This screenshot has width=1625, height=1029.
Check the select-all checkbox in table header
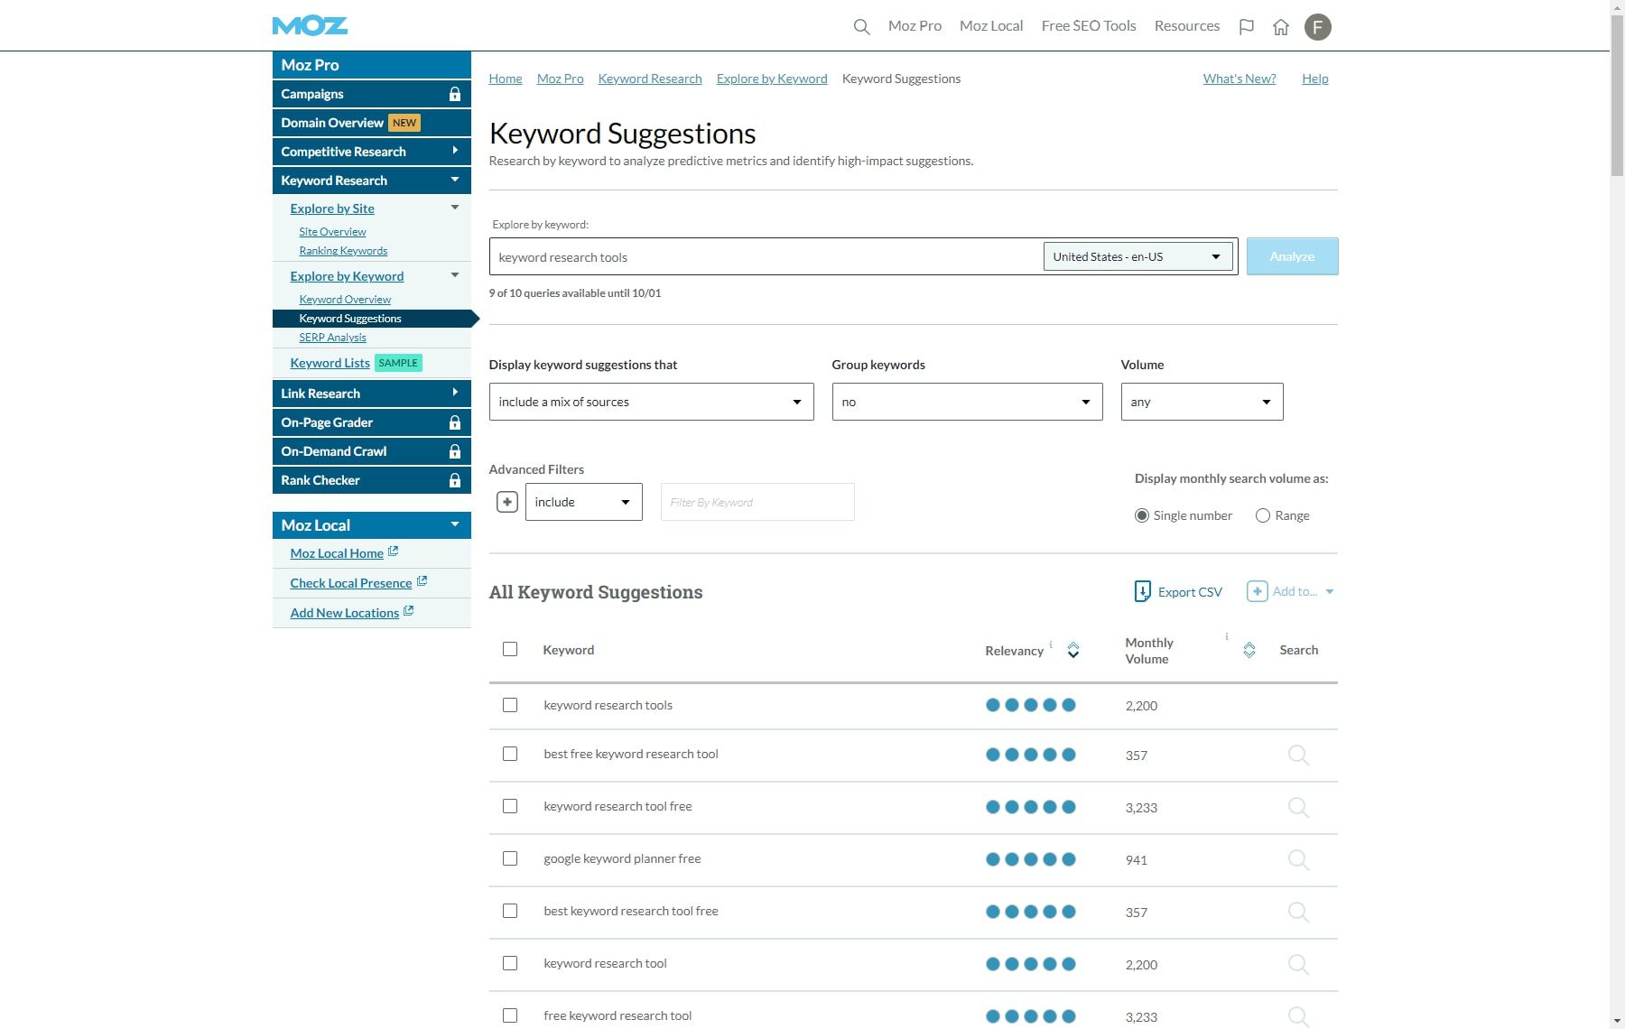coord(510,649)
